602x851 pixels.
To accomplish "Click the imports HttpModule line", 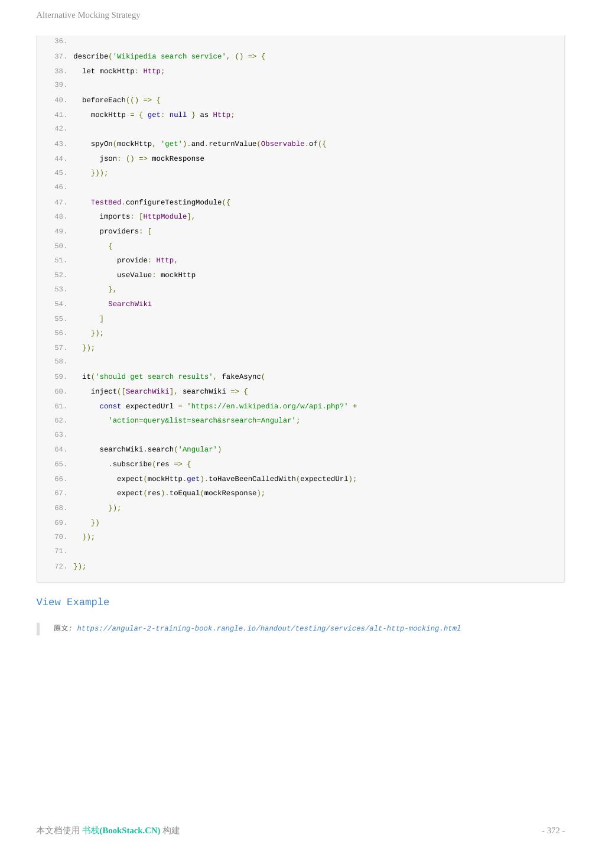I will coord(147,216).
